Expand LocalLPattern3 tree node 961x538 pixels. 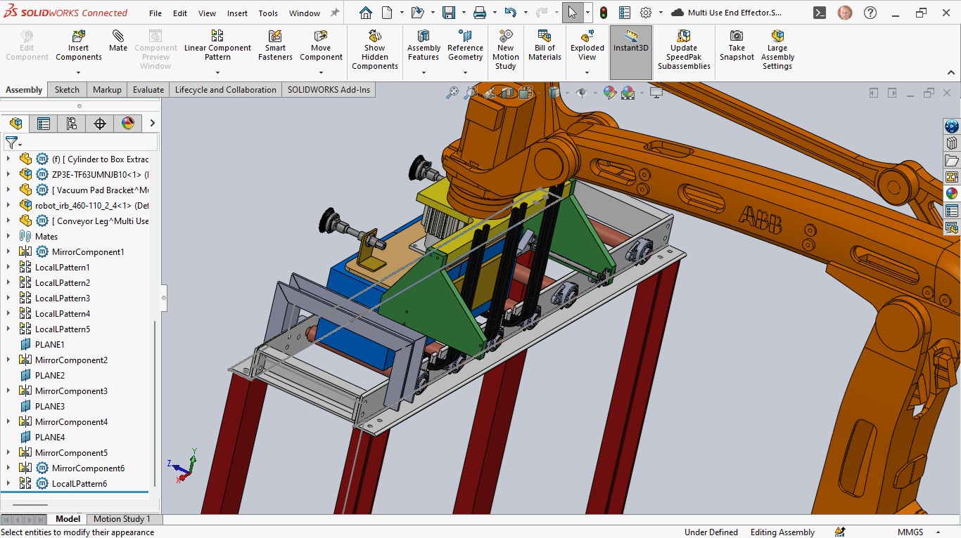(8, 298)
